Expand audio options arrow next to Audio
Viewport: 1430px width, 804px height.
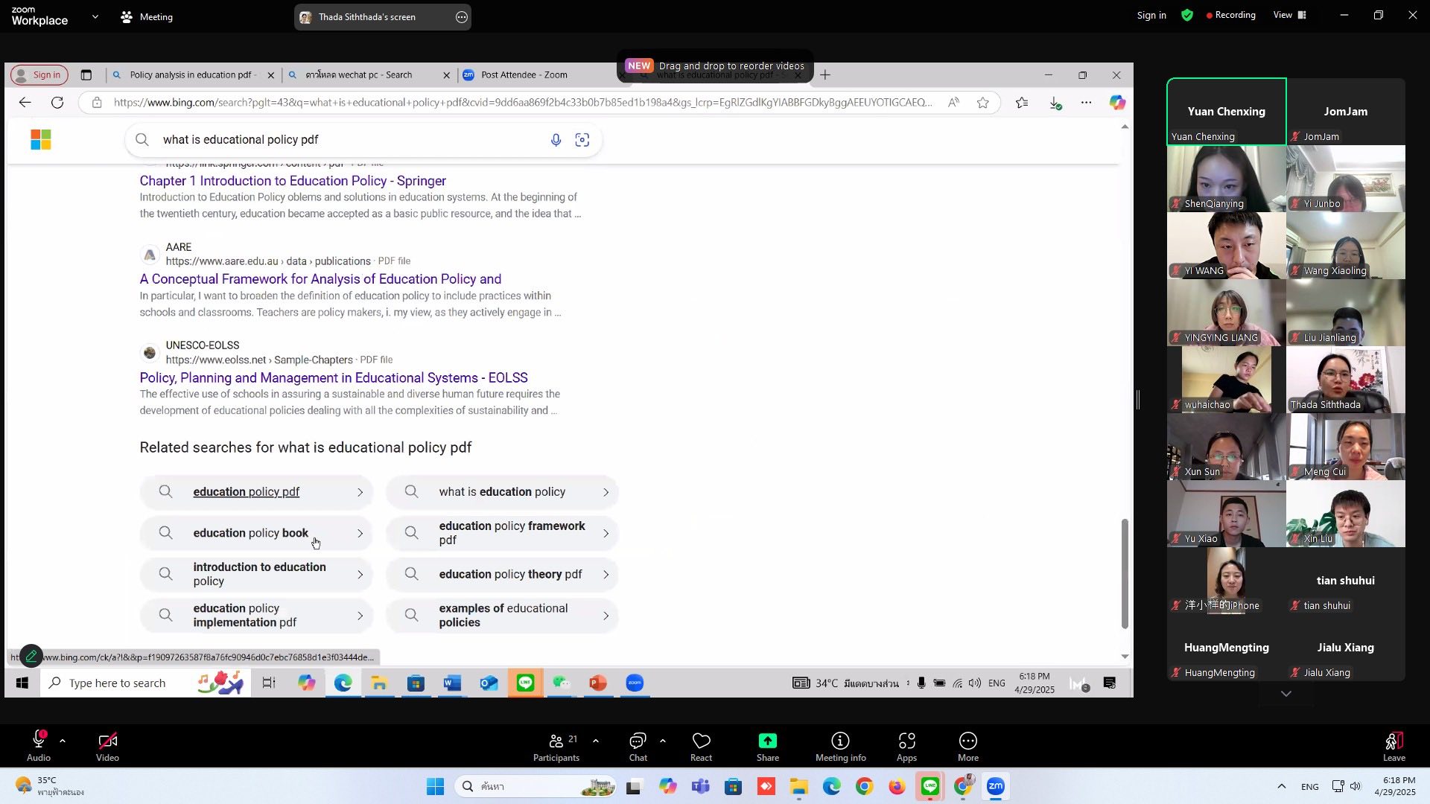[x=63, y=741]
